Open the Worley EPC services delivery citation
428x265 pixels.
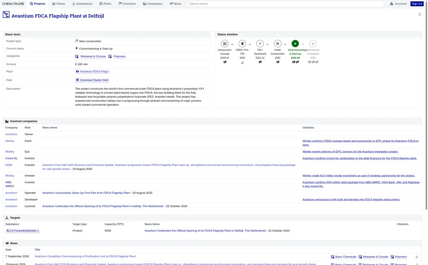tap(350, 151)
